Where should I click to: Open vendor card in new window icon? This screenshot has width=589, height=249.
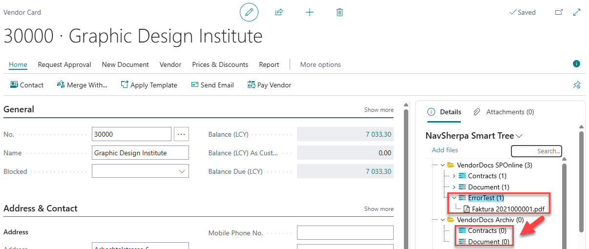click(x=559, y=12)
